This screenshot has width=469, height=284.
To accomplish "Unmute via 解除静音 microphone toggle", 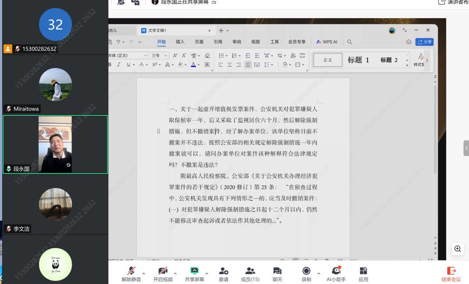I will (x=131, y=272).
